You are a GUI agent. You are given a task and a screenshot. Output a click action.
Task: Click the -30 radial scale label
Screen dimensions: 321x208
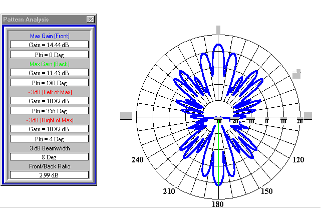218,121
